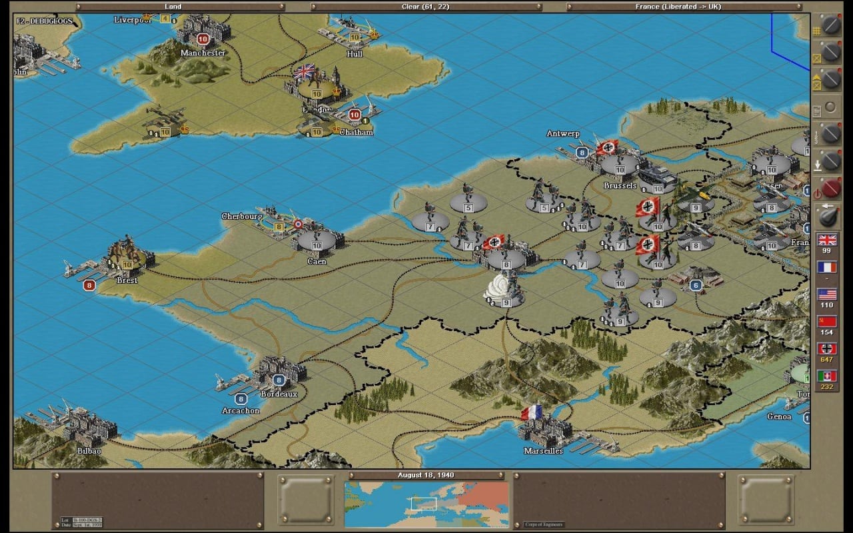
Task: Select the USA flag in sidebar
Action: pyautogui.click(x=827, y=295)
